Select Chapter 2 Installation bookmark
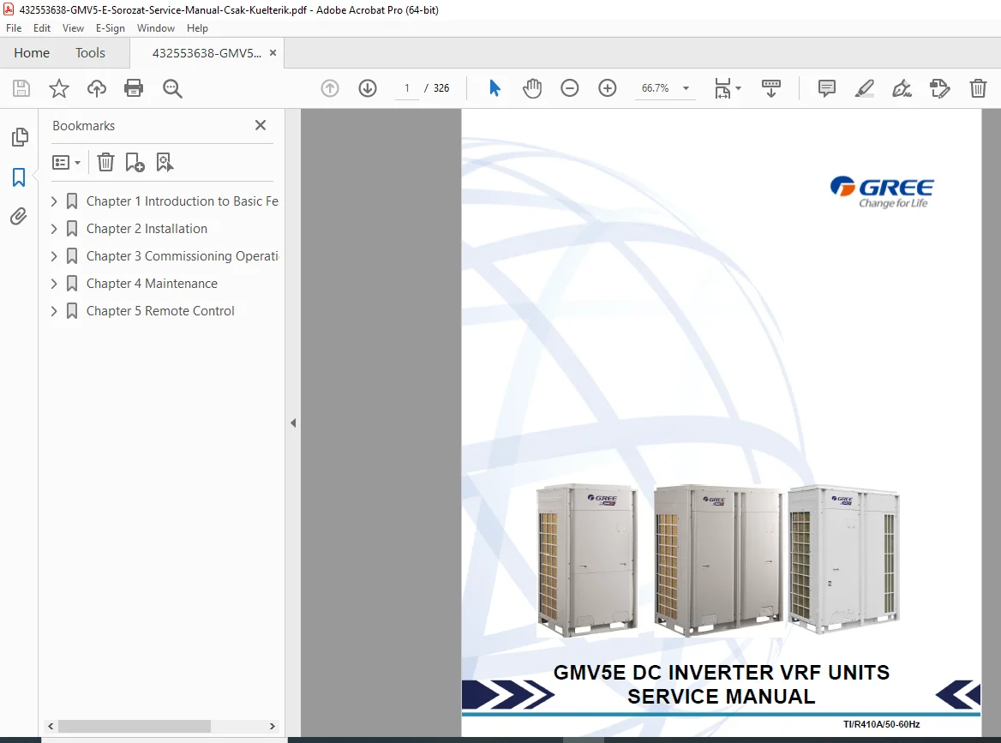Screen dimensions: 1001x743 [147, 229]
